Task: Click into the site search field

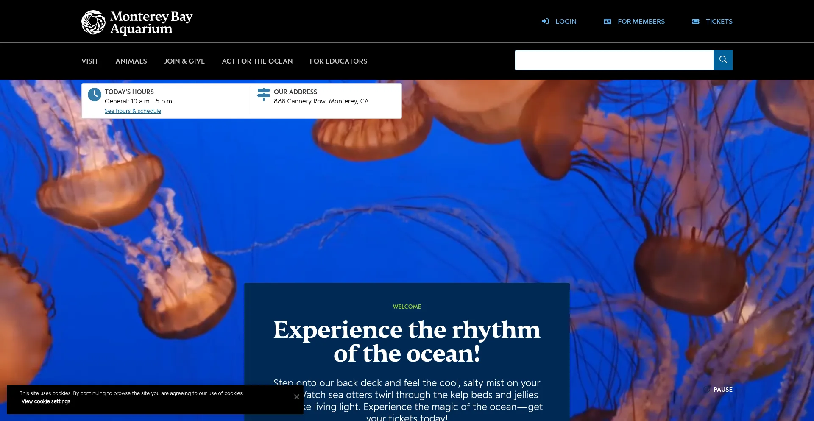Action: (x=614, y=60)
